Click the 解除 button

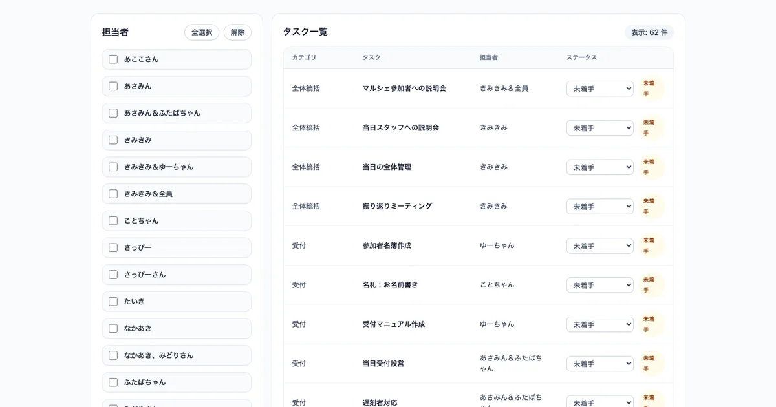point(237,32)
